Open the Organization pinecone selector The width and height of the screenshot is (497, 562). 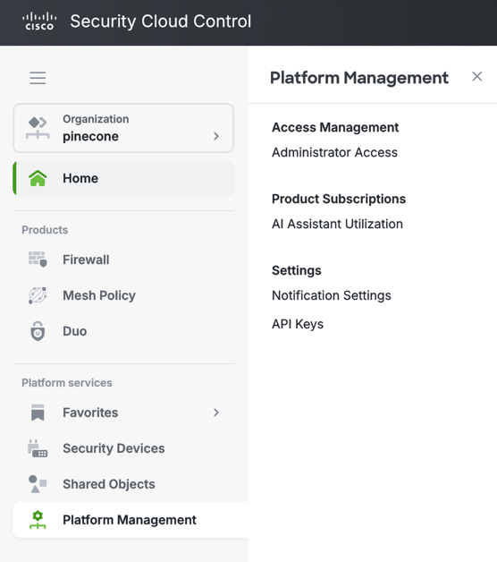tap(123, 128)
